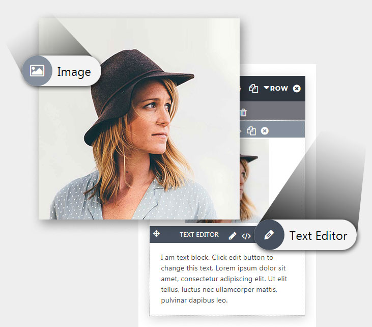
Task: Select the Image widget label
Action: (x=74, y=72)
